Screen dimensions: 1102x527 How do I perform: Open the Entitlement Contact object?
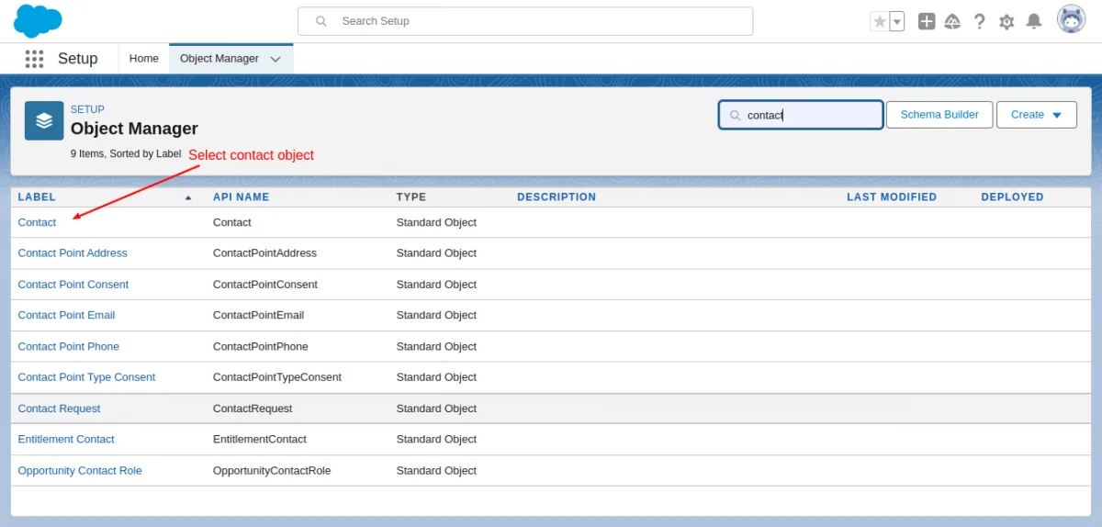point(66,439)
